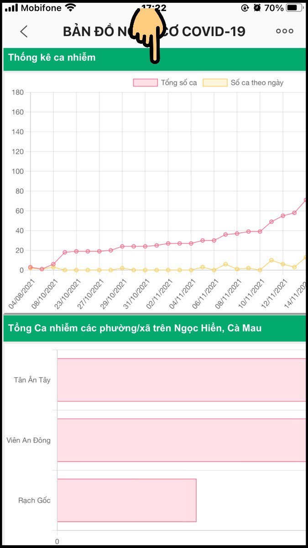Viewport: 308px width, 548px height.
Task: Toggle the Số ca theo ngày legend series
Action: coord(243,83)
